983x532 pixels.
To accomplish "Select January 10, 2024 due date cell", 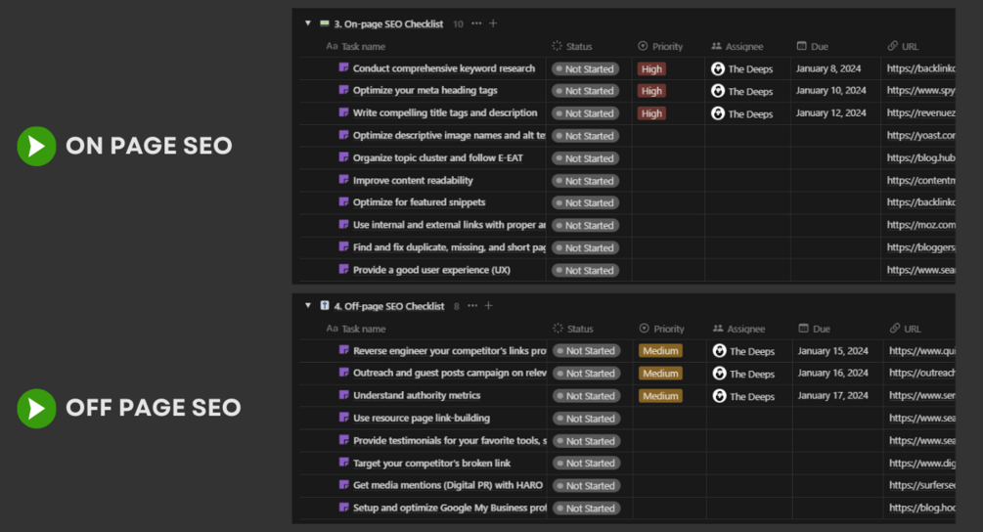I will click(x=830, y=91).
